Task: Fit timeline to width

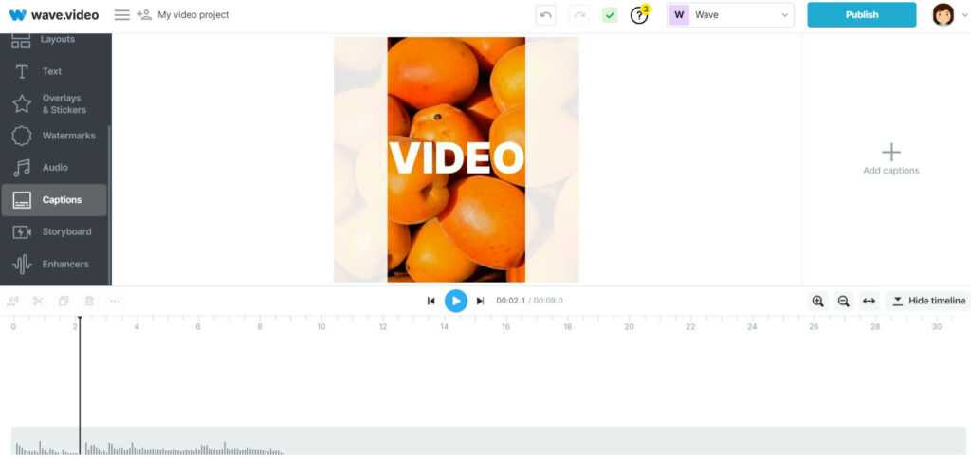Action: tap(869, 301)
